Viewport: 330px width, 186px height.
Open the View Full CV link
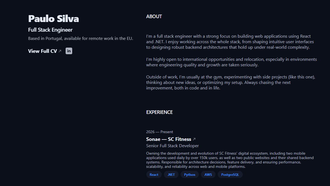pos(43,51)
